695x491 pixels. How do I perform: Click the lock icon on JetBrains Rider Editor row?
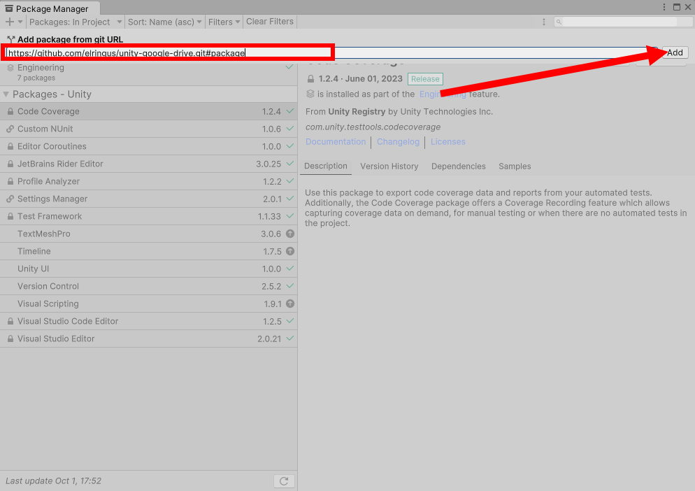pos(10,164)
